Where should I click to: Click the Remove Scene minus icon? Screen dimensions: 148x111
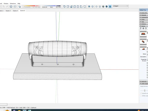[x=146, y=28]
